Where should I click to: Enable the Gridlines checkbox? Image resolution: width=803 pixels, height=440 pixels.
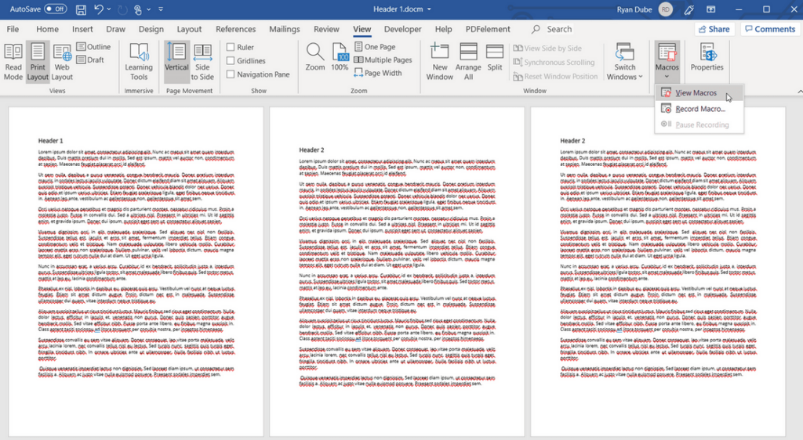click(231, 60)
